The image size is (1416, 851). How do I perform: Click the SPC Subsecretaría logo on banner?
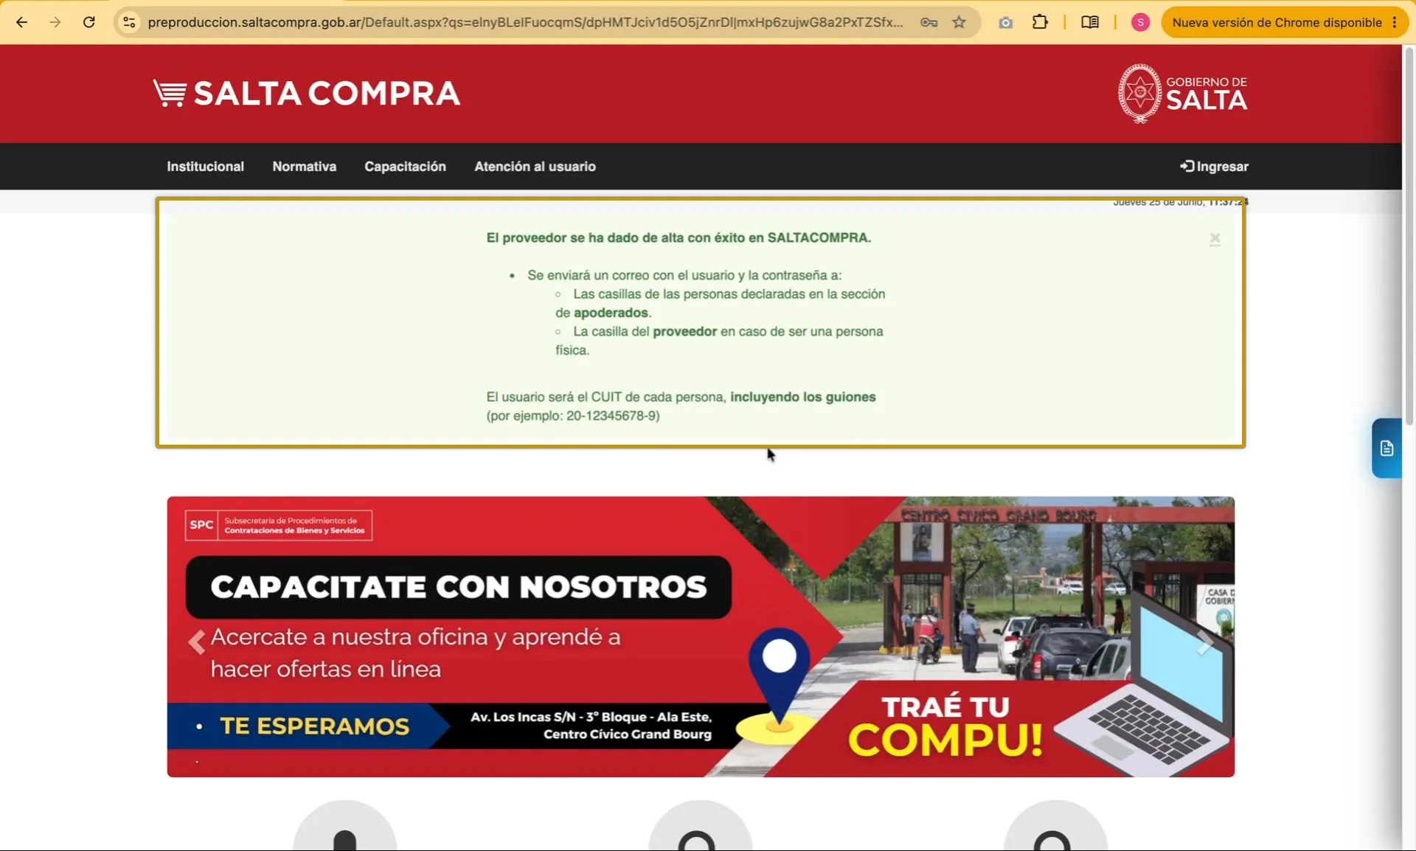click(279, 525)
